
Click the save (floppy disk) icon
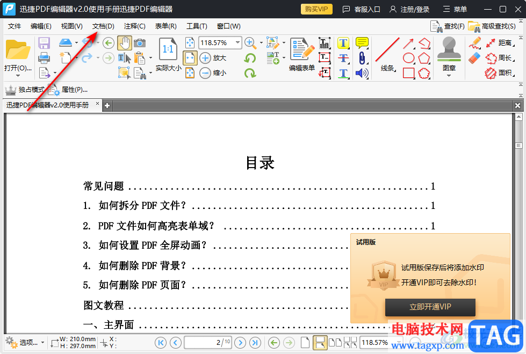(x=44, y=44)
